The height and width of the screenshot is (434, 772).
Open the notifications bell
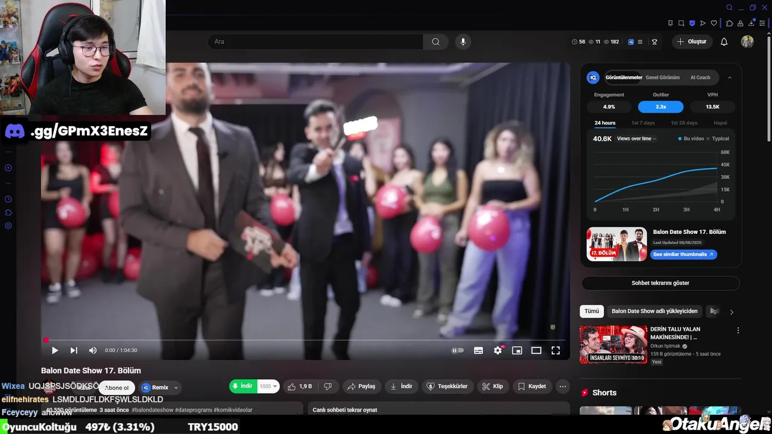click(x=724, y=42)
